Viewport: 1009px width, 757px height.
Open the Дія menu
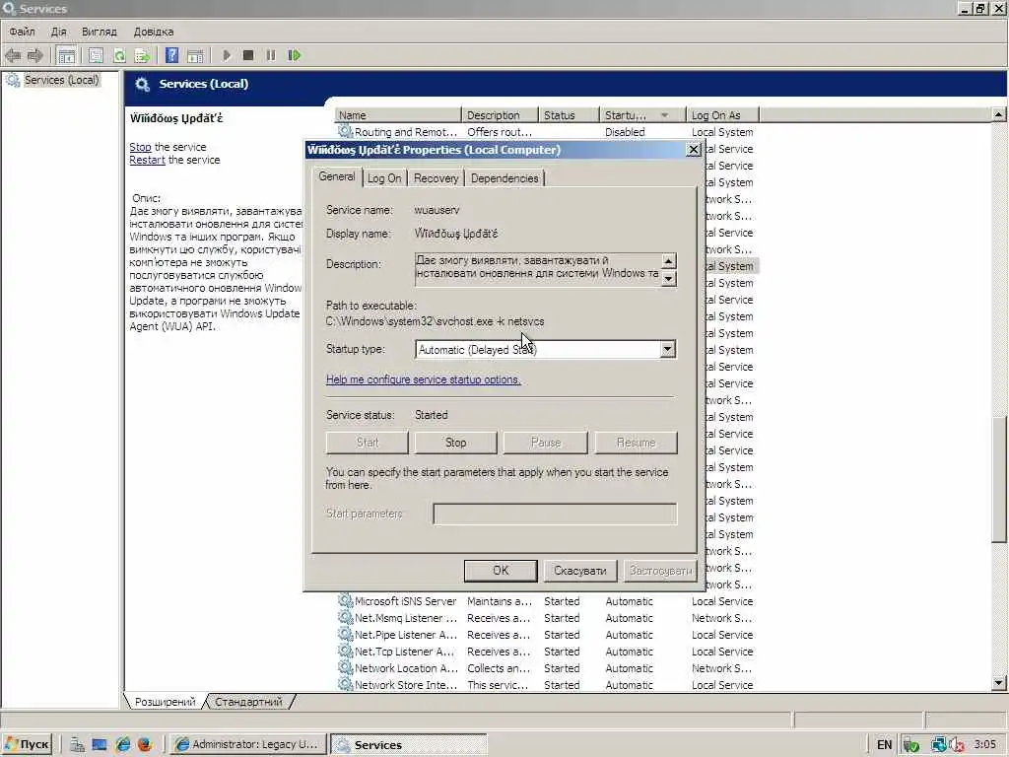[x=58, y=32]
